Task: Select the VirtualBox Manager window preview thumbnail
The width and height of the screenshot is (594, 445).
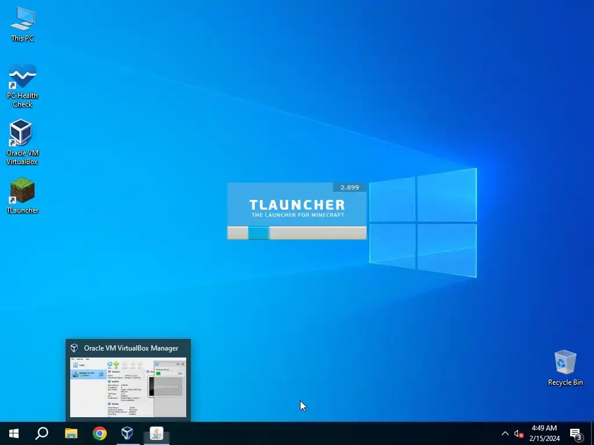Action: [128, 387]
